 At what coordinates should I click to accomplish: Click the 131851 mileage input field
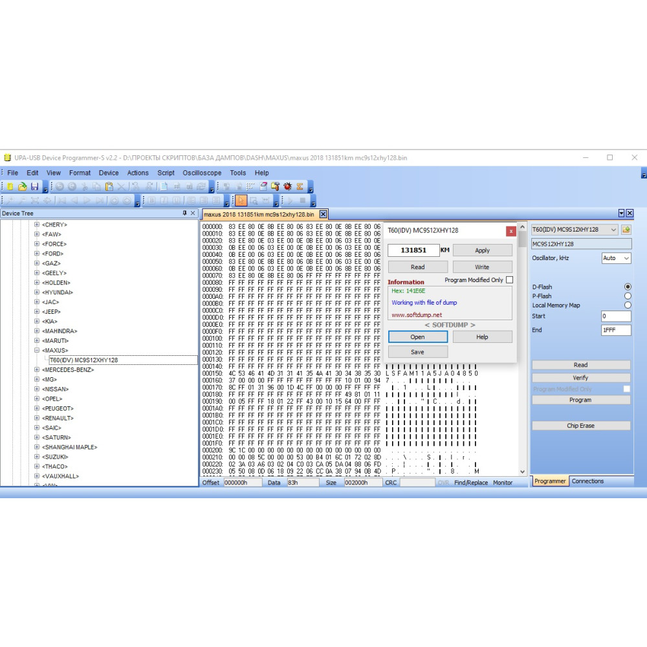coord(413,250)
